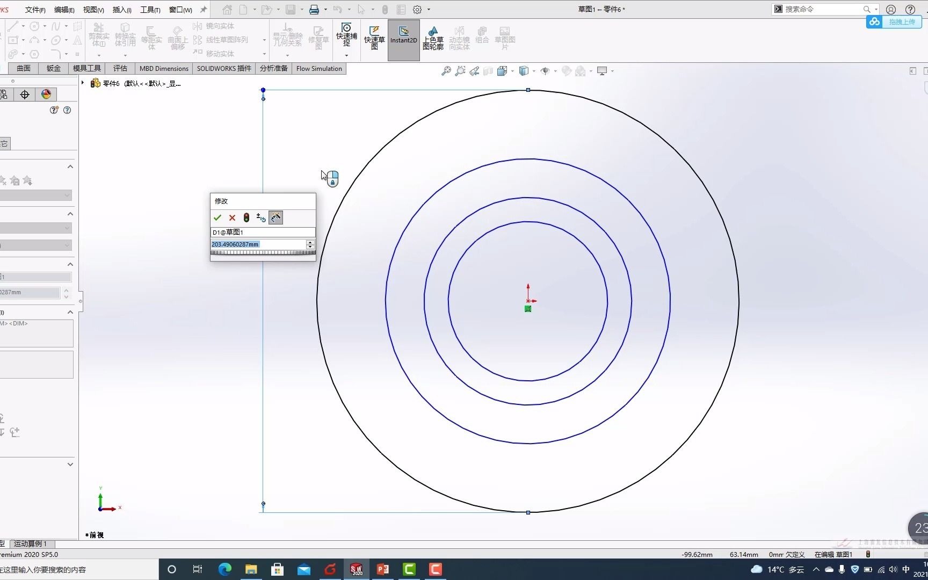This screenshot has width=928, height=580.
Task: Open File Explorer from the taskbar
Action: [x=251, y=569]
